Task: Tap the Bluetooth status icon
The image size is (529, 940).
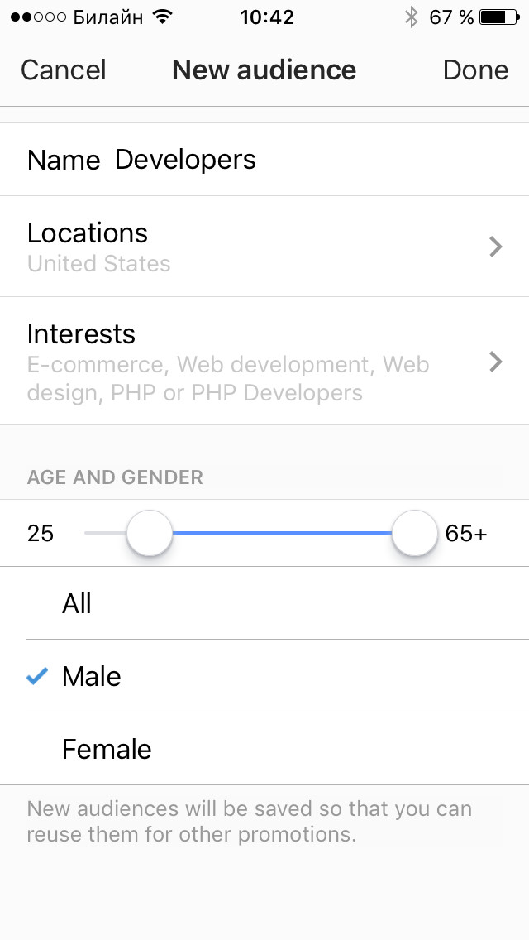Action: point(411,17)
